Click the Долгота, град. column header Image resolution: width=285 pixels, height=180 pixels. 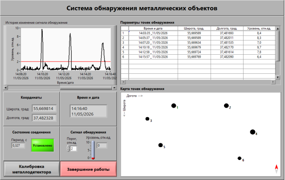(x=227, y=29)
